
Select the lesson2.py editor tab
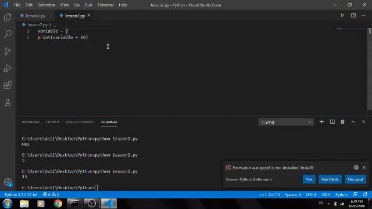[75, 16]
